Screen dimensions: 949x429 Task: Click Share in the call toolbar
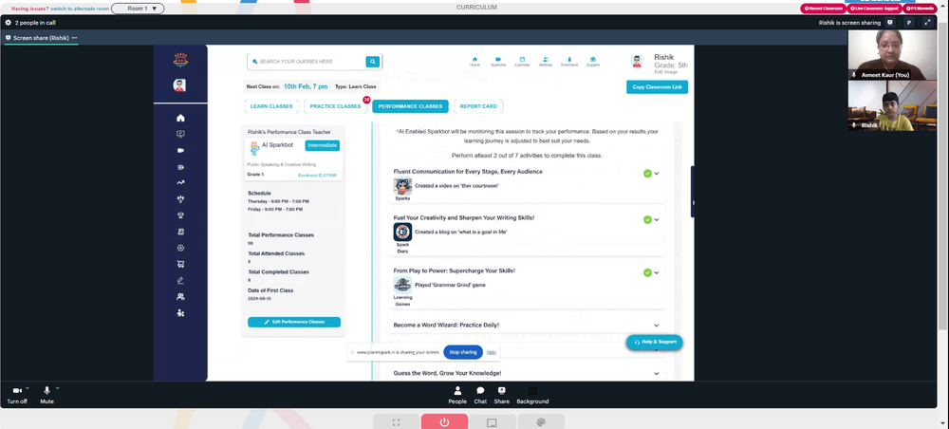pos(501,395)
